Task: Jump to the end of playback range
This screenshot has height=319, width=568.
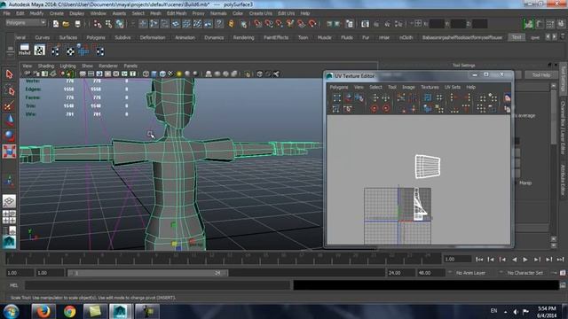Action: [560, 260]
